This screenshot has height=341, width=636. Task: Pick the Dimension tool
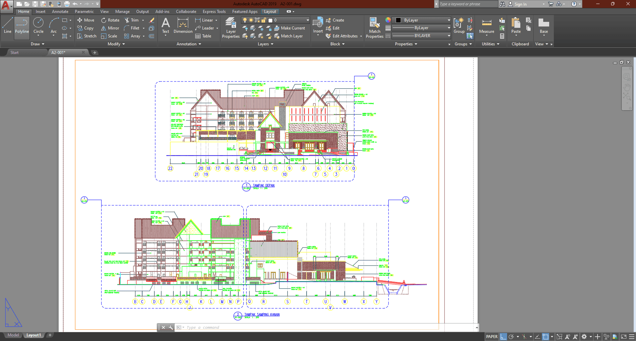[183, 26]
